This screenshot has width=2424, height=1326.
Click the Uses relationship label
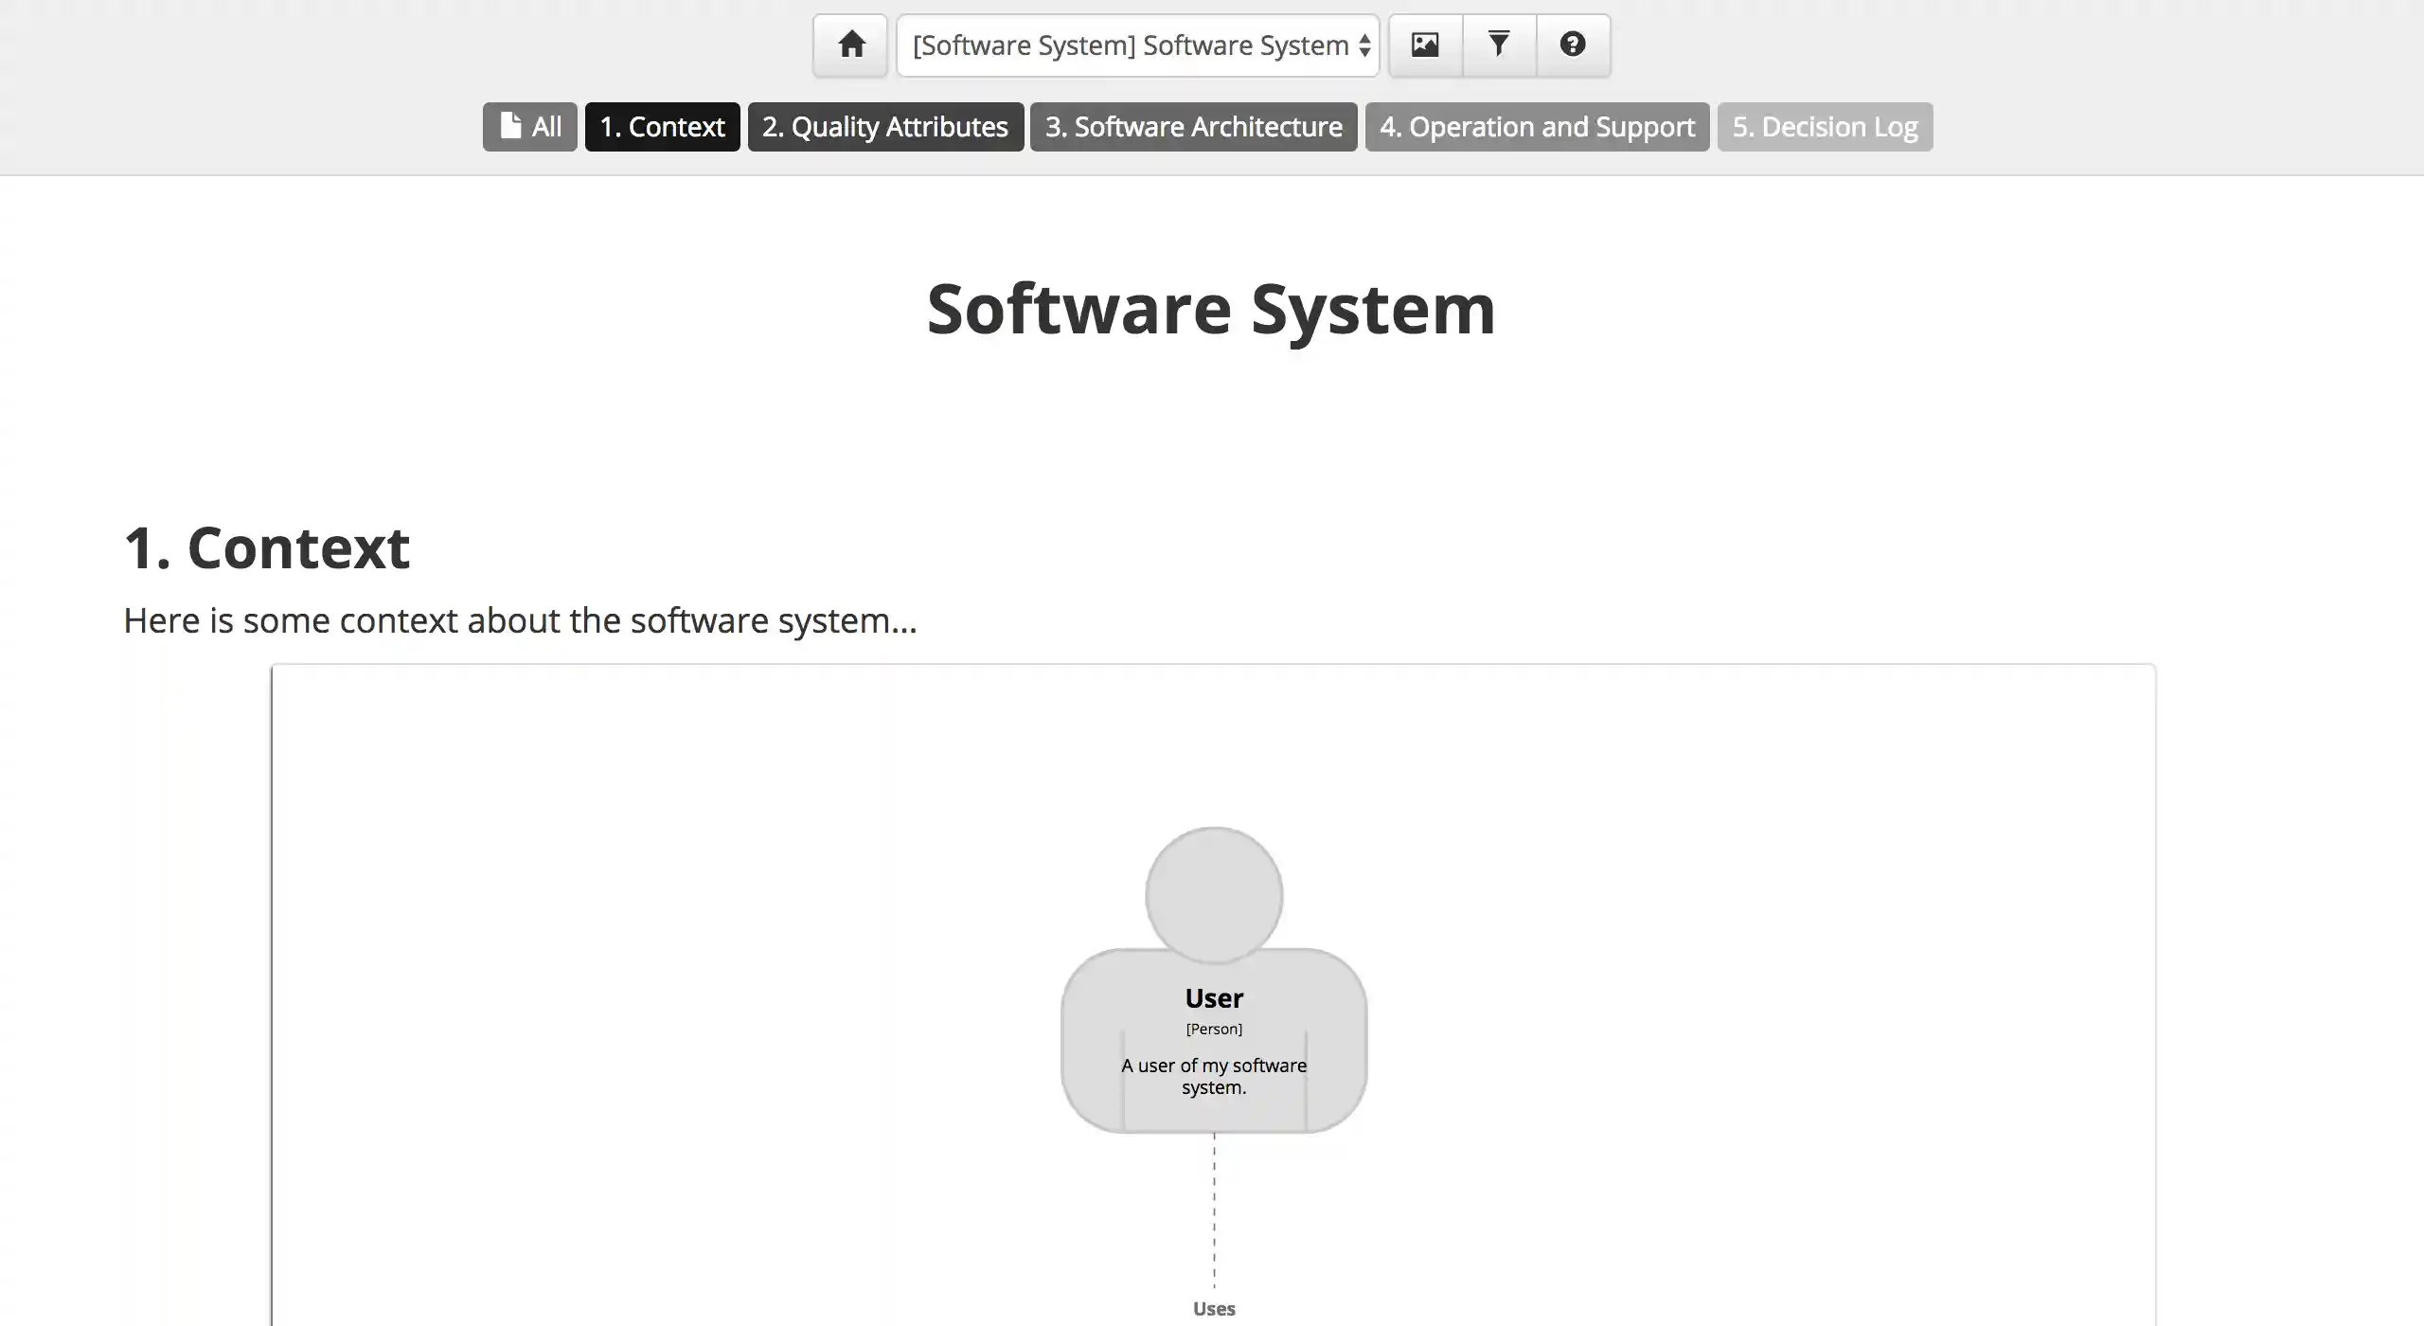click(1215, 1308)
